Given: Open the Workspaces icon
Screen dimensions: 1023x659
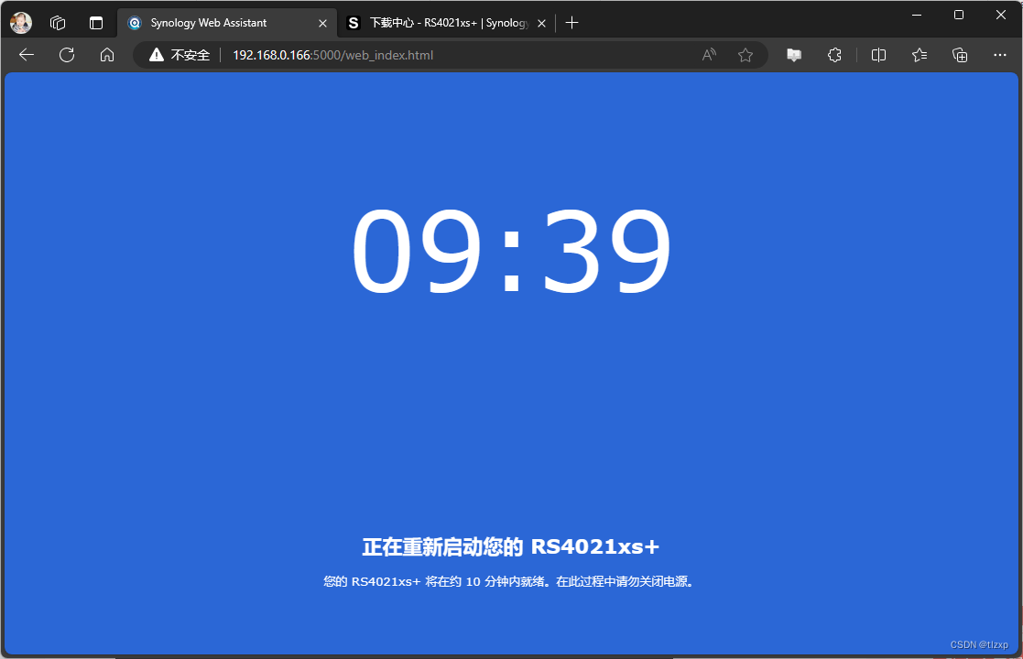Looking at the screenshot, I should (x=58, y=23).
